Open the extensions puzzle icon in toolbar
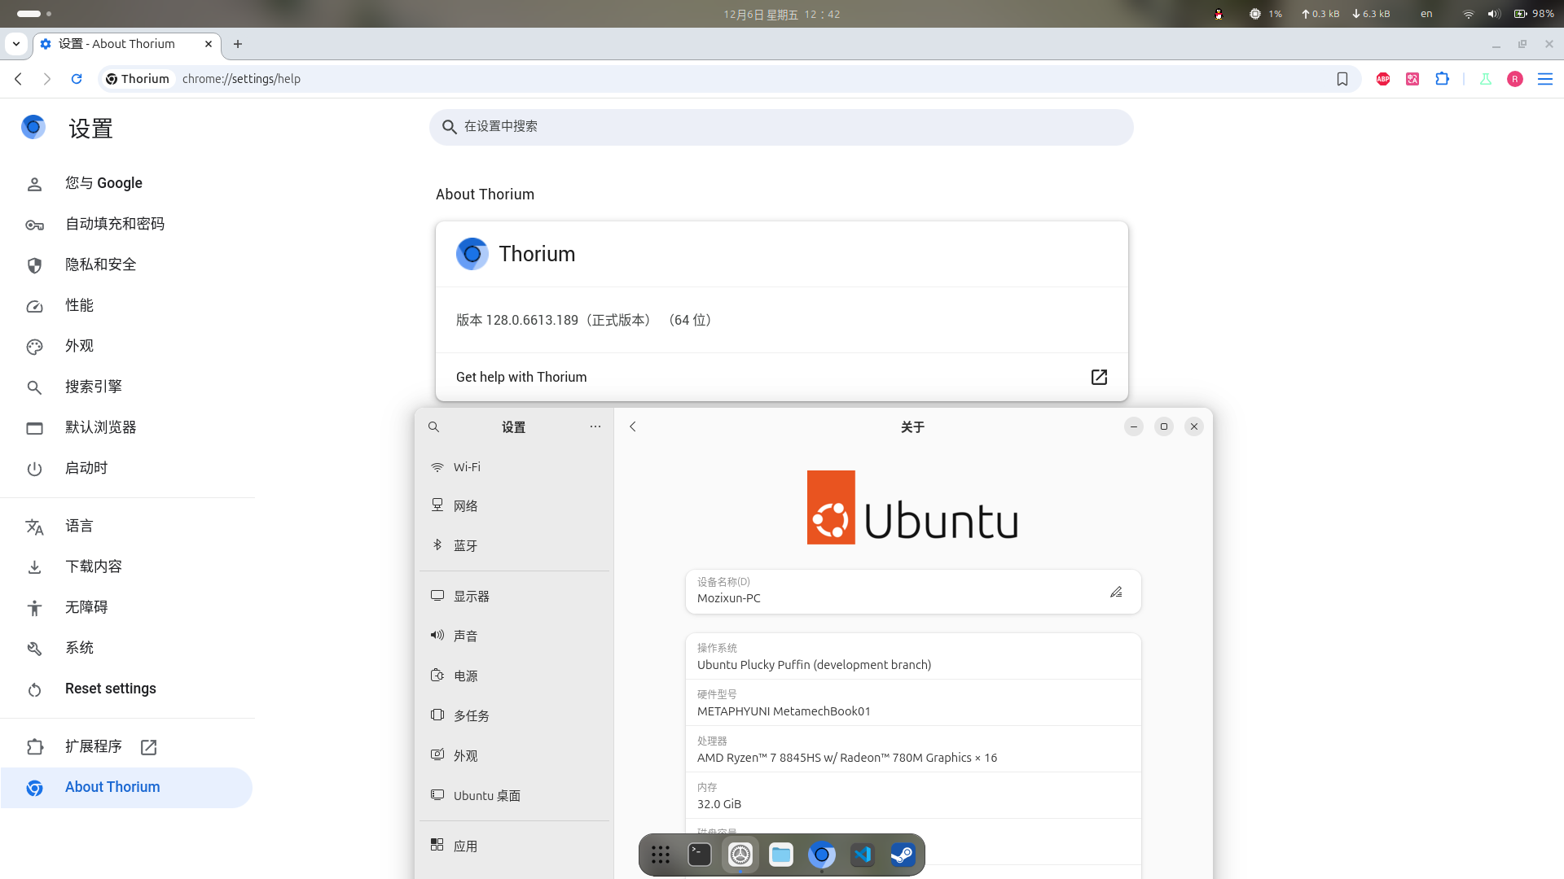The width and height of the screenshot is (1564, 879). [x=1443, y=79]
